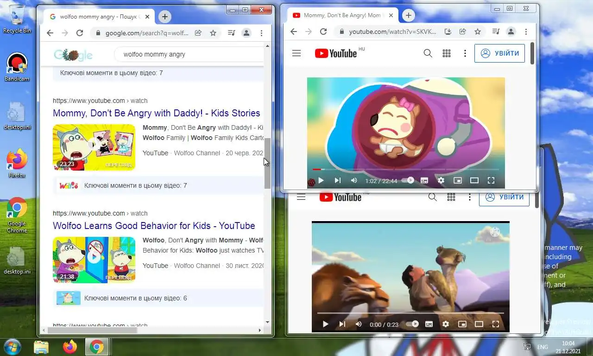Click УВІЙТИ sign-in button in top window

pos(499,53)
